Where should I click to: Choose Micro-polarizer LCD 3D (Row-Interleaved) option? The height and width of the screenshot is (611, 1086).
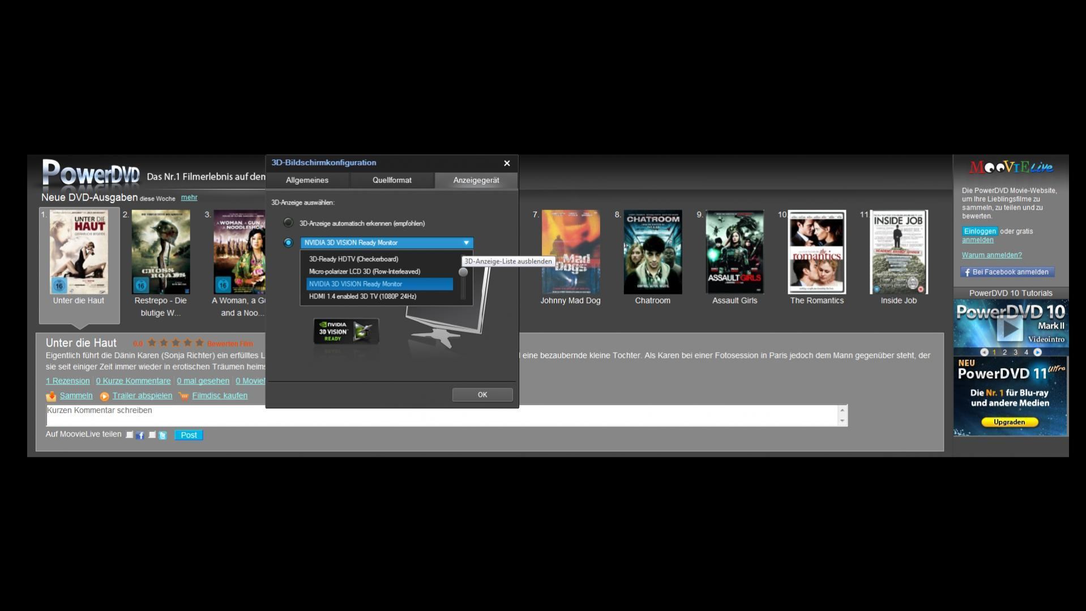click(x=379, y=271)
